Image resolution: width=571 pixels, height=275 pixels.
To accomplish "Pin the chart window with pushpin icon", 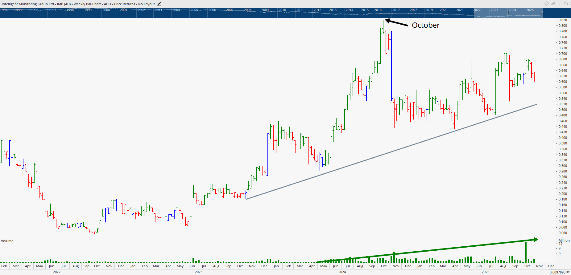I will [553, 4].
